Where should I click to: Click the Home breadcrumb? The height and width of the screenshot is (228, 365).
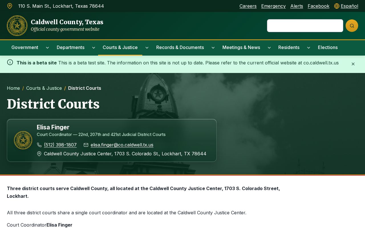tap(13, 88)
